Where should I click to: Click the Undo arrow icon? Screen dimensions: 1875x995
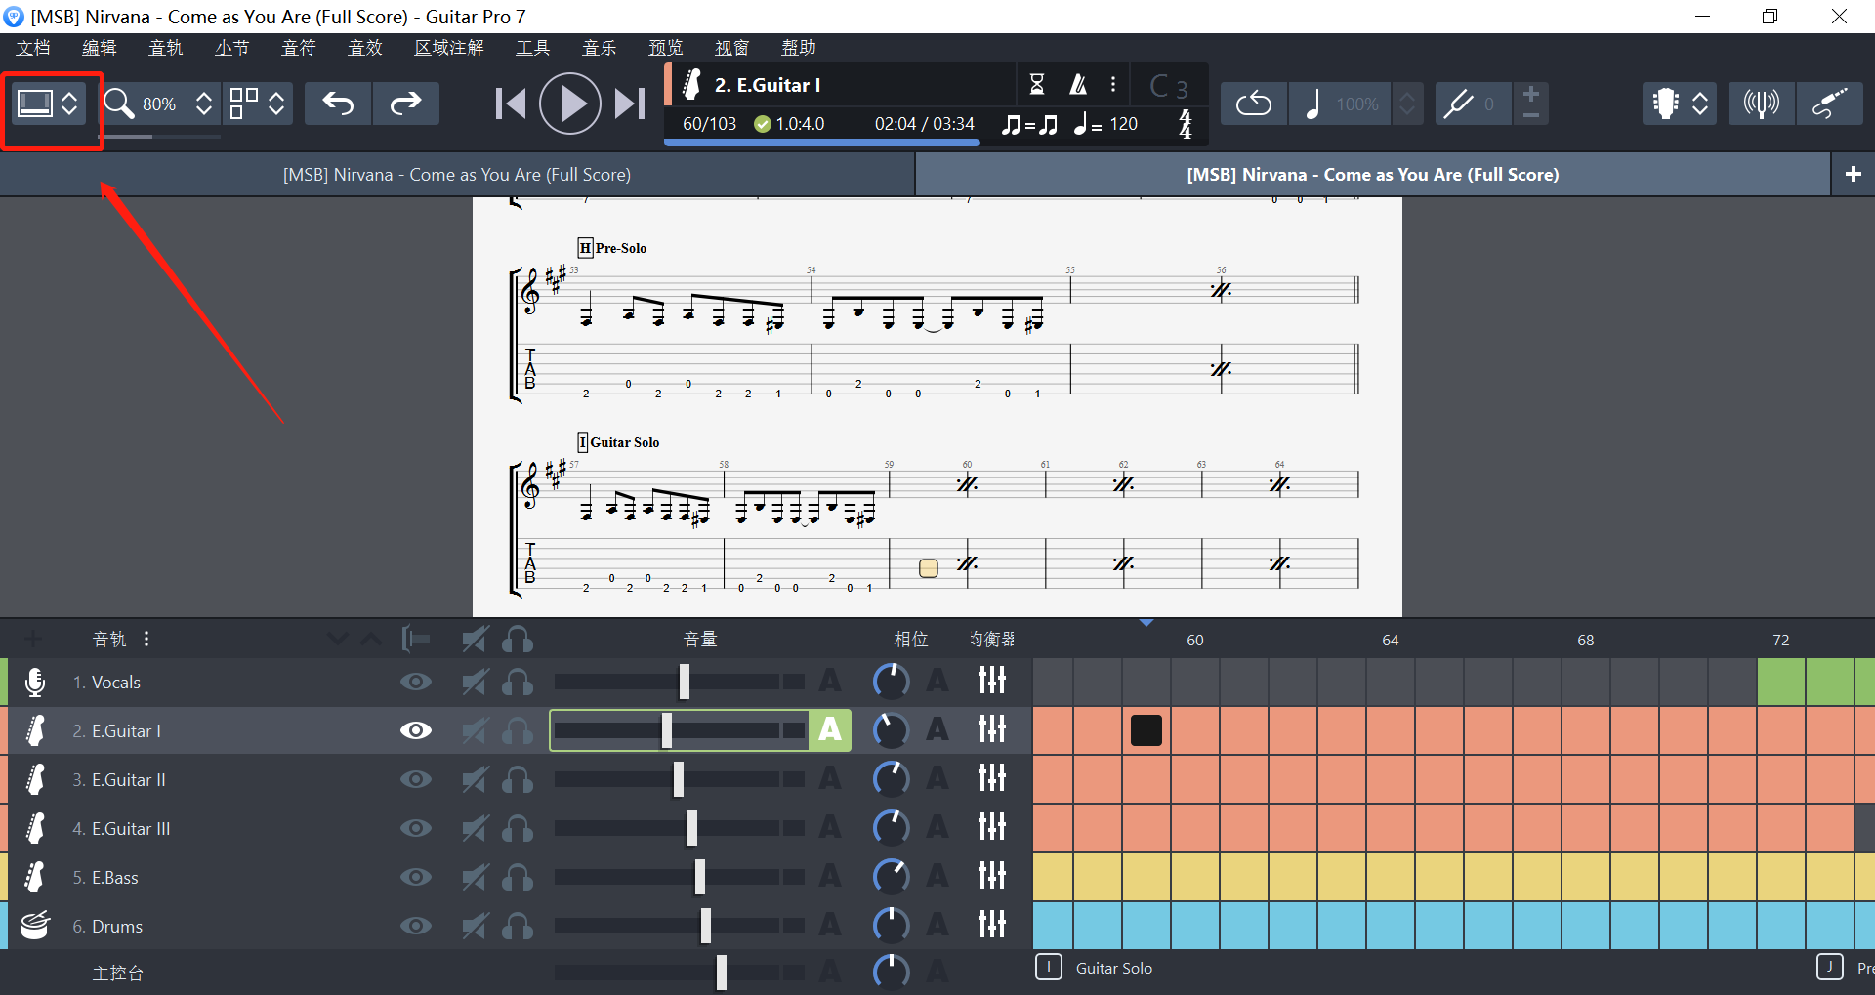338,103
